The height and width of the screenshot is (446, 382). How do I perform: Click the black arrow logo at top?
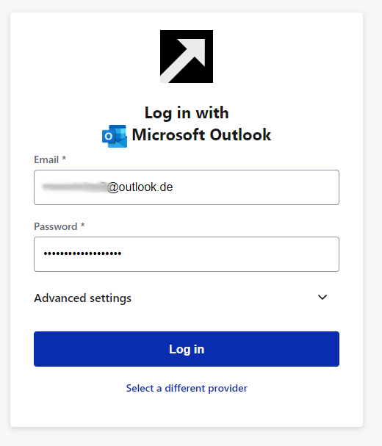coord(187,57)
